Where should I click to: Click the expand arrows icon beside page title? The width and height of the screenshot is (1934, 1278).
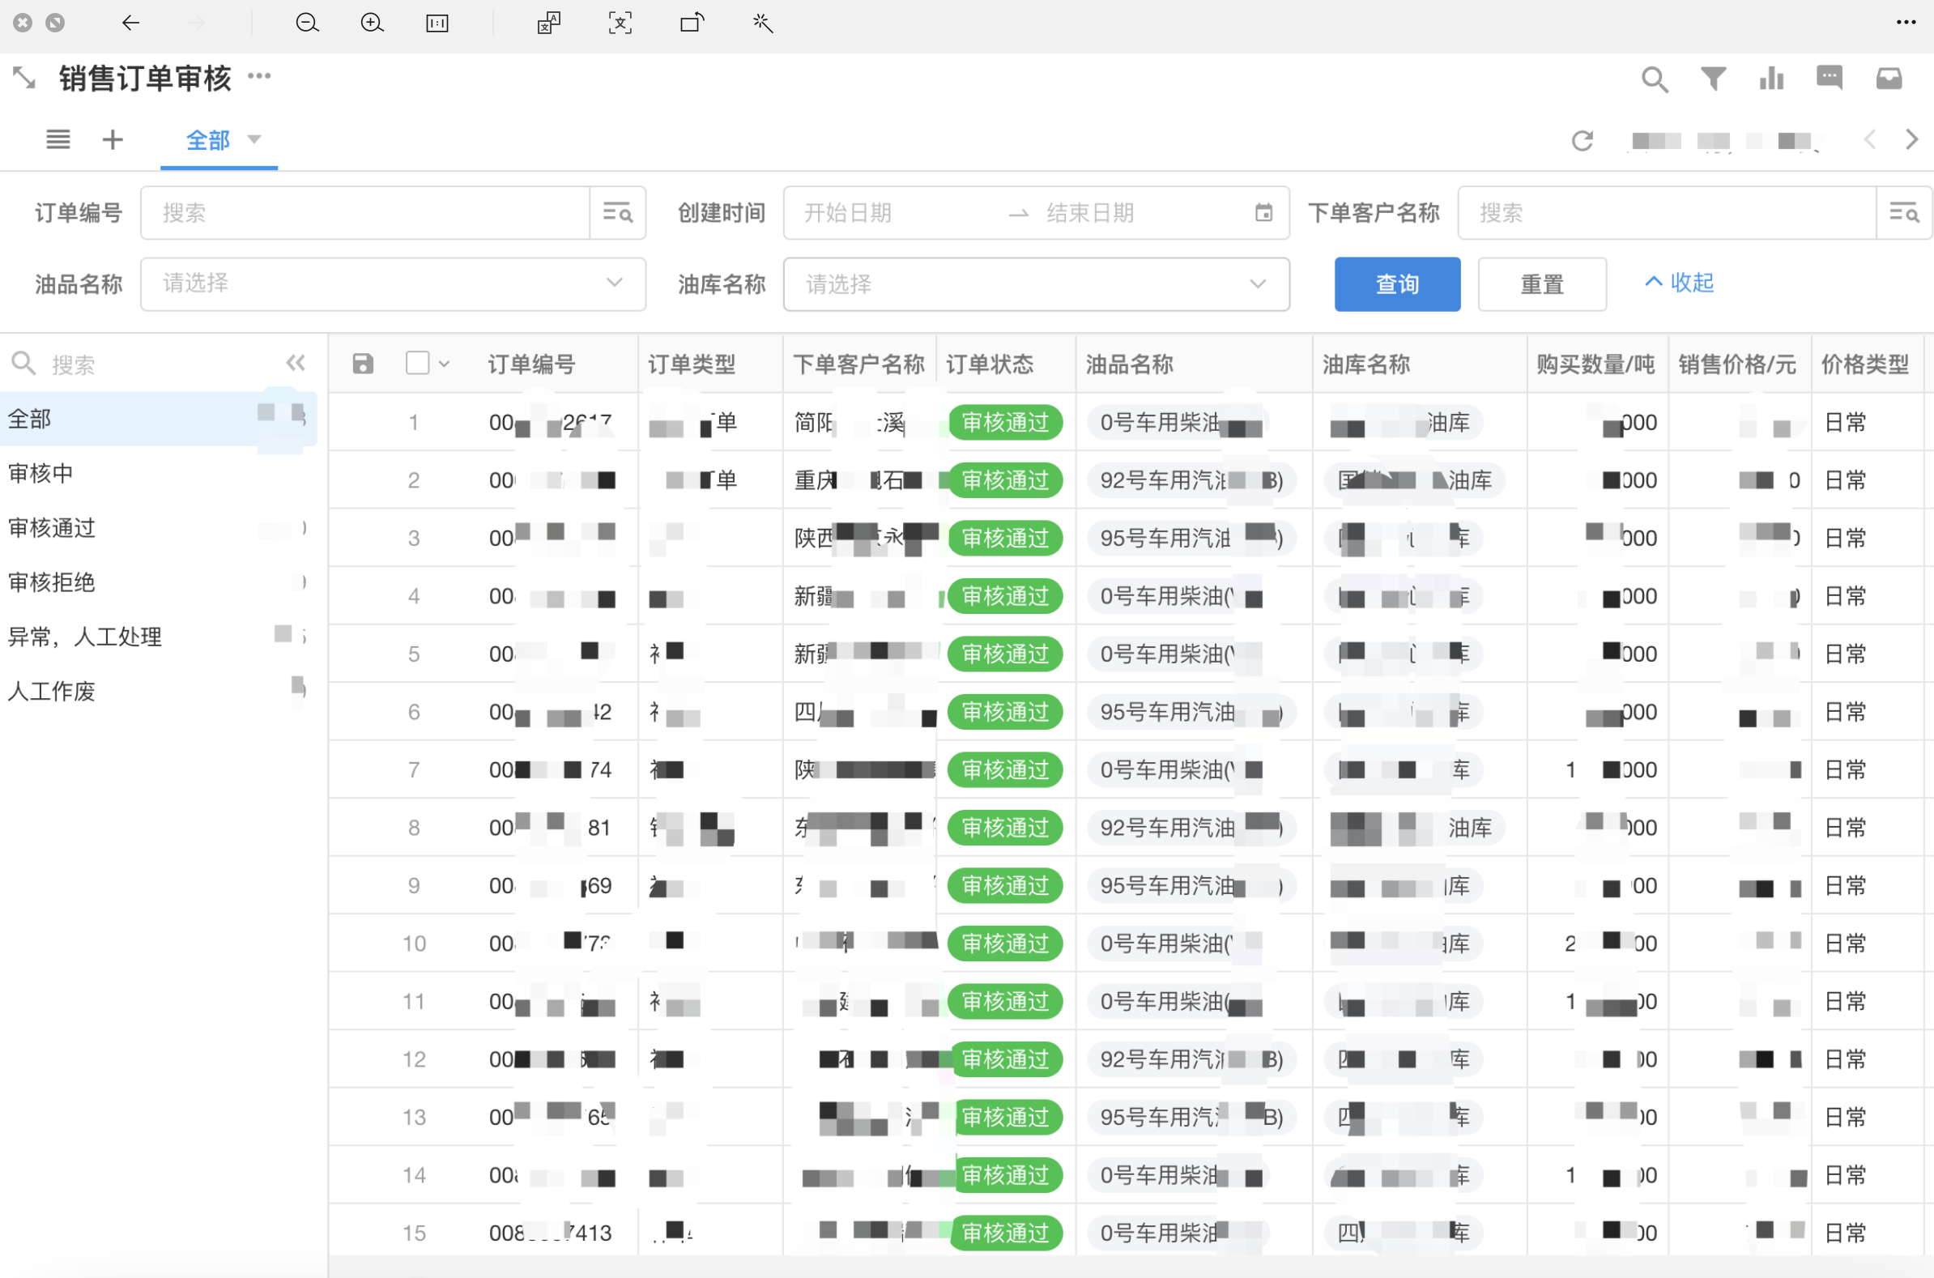(x=23, y=79)
